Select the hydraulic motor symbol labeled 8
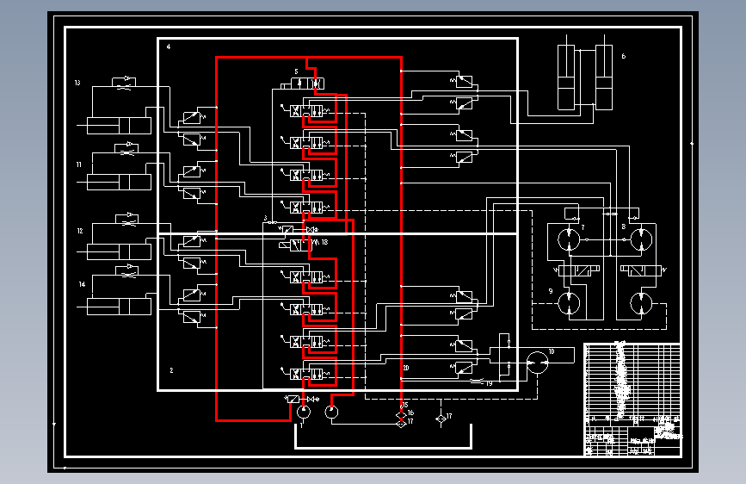 641,239
